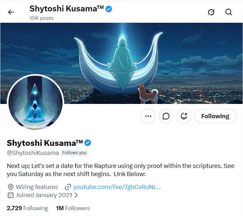Click the Wiring features location text
Viewport: 243px width, 216px height.
point(37,187)
